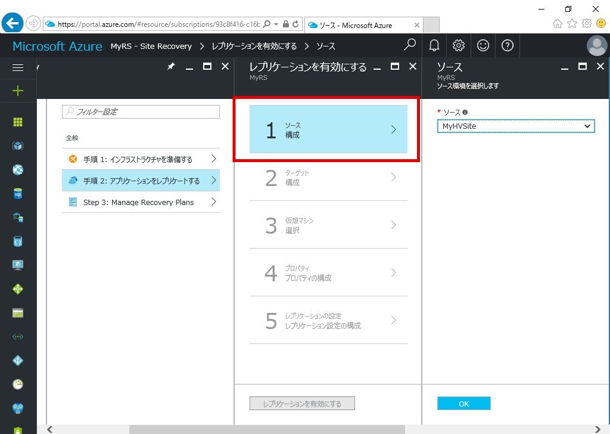Click breadcrumb chevron after MyRS - Site Recovery
Viewport: 610px width, 434px height.
coord(202,46)
